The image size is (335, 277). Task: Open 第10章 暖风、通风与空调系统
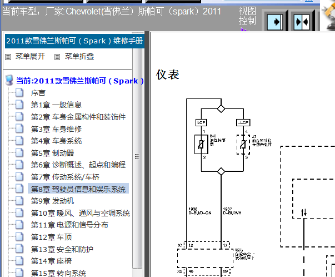pyautogui.click(x=81, y=213)
